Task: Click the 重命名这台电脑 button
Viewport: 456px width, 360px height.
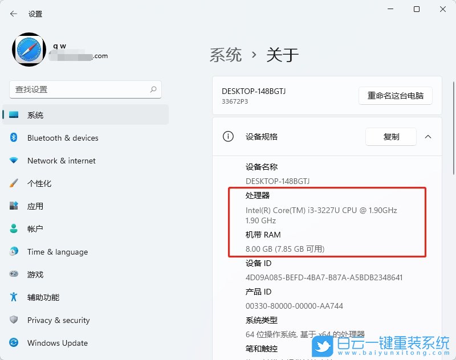Action: coord(395,96)
